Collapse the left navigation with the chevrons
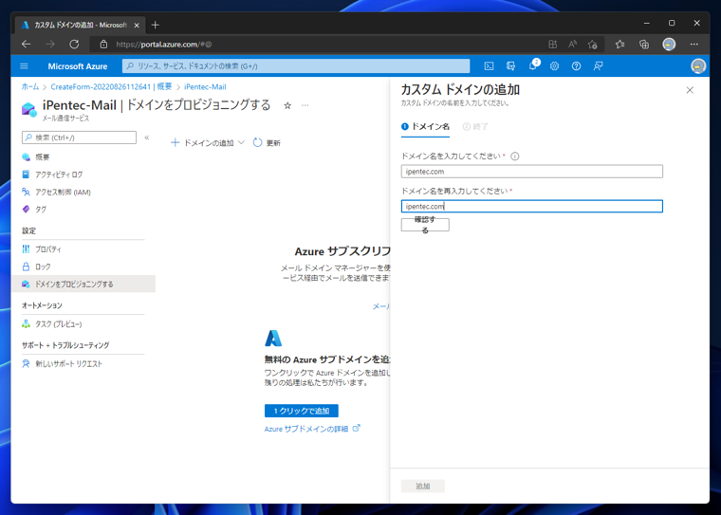 [147, 137]
